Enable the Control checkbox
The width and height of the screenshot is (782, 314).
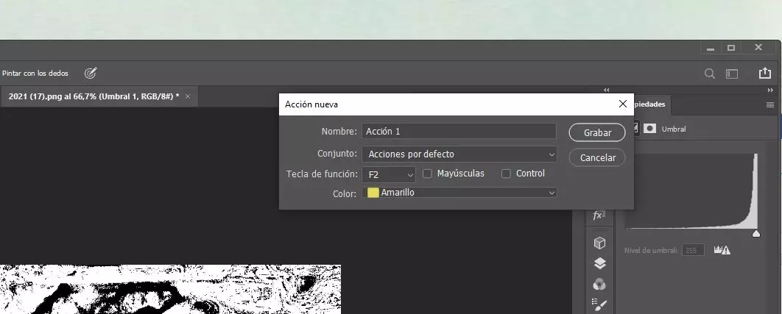[506, 174]
